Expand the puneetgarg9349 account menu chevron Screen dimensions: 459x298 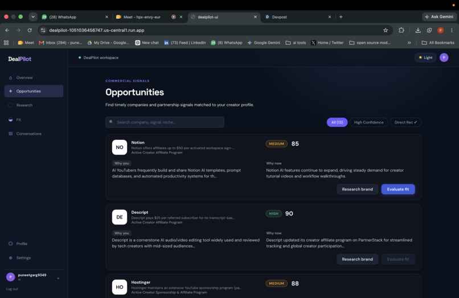[x=58, y=279]
